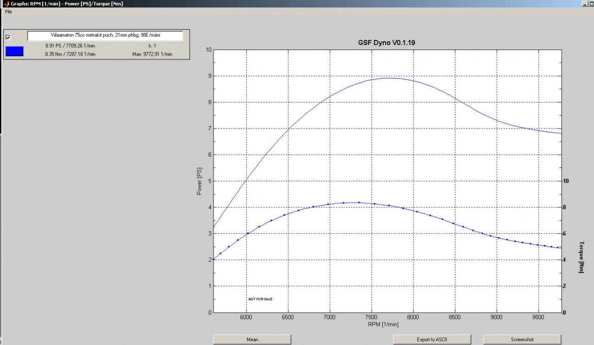Click the run name text field
The image size is (594, 345).
tap(105, 36)
